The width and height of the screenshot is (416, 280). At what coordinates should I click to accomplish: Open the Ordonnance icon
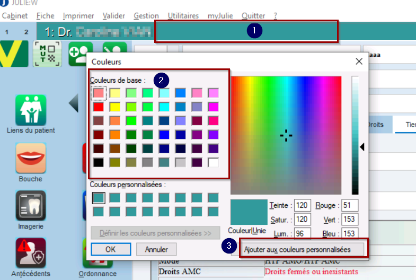(98, 264)
